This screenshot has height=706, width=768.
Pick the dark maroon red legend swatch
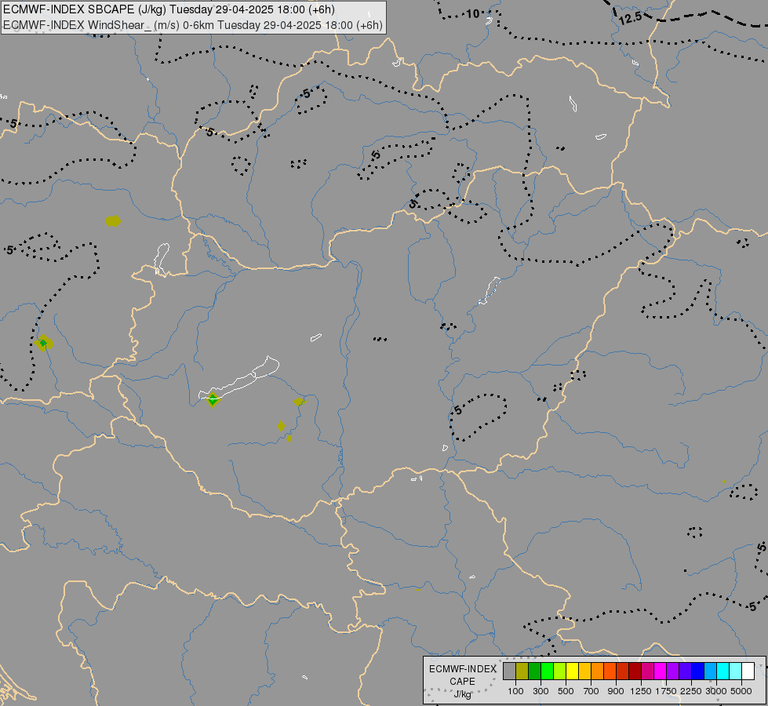(x=635, y=671)
